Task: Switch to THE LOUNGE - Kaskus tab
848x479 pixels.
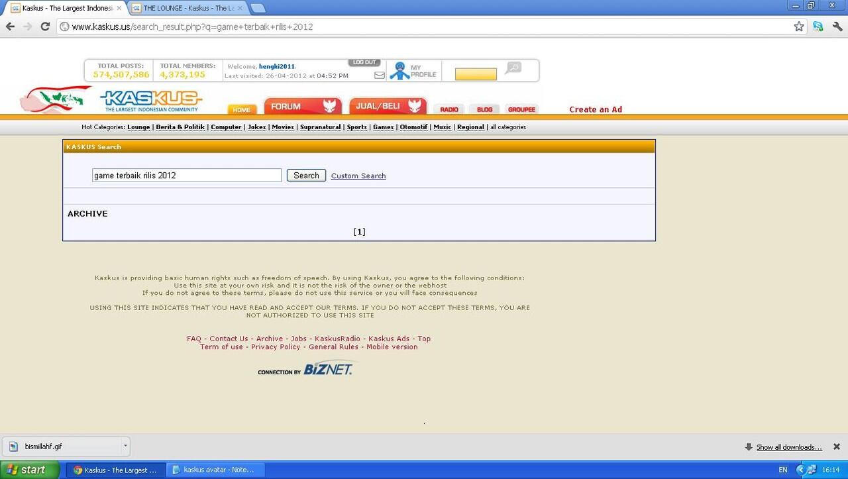Action: point(188,8)
